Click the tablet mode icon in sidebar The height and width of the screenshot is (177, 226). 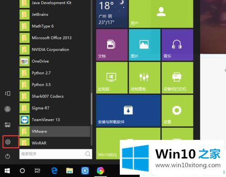8,93
